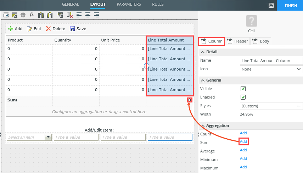Switch to the Rules tab
The height and width of the screenshot is (173, 303).
coord(158,4)
